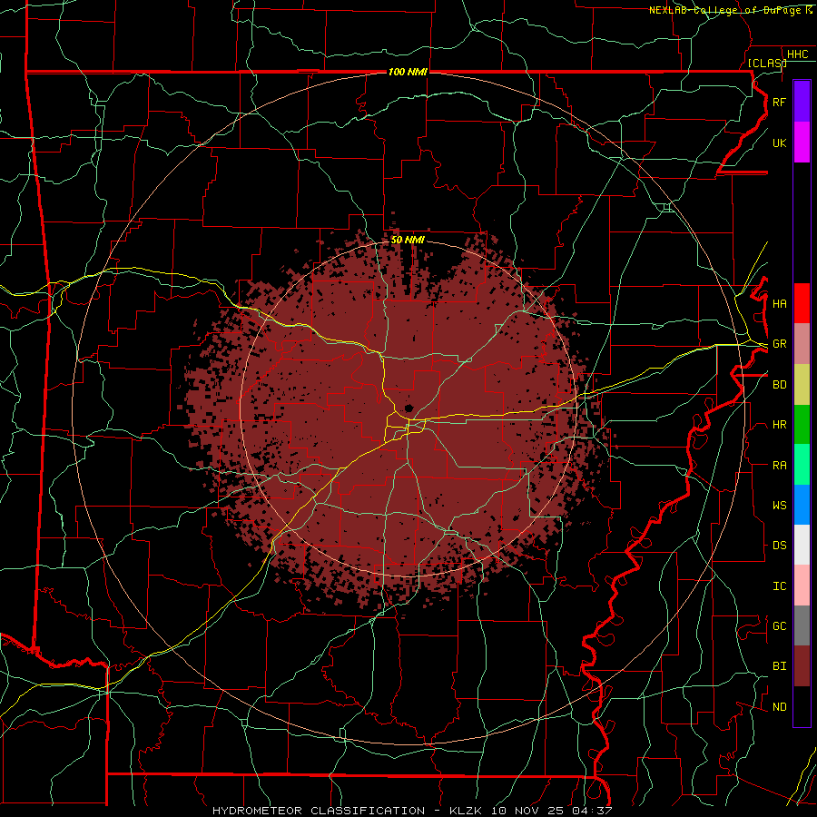Click the '[CLAS]' units label
Viewport: 817px width, 817px height.
pos(767,63)
